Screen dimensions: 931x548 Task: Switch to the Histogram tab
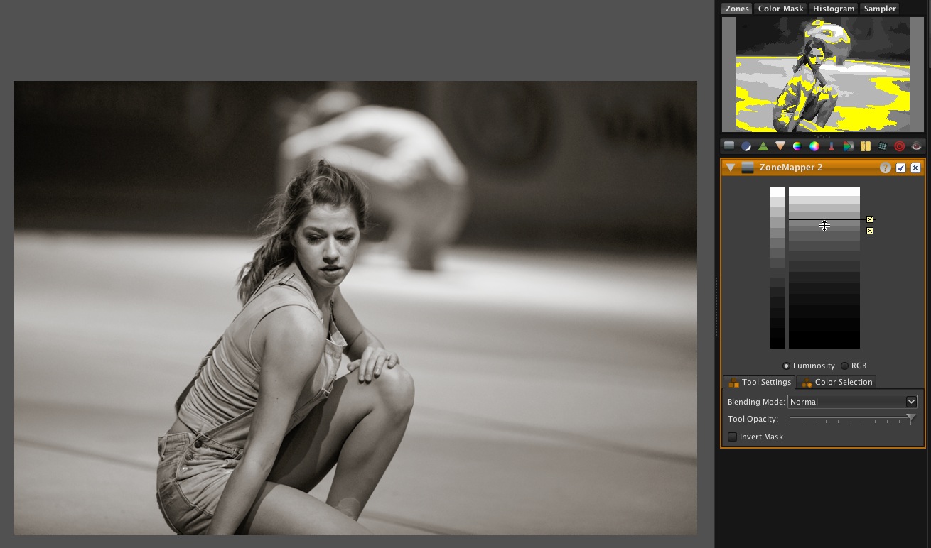tap(834, 9)
